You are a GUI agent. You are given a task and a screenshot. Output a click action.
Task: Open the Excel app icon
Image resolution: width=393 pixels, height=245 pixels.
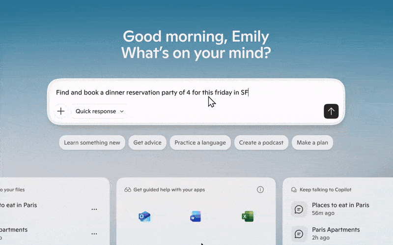[x=248, y=216]
